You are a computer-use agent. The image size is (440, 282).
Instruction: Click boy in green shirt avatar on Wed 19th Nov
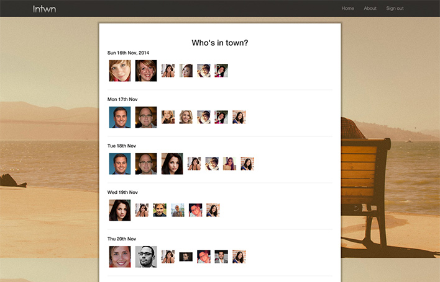pyautogui.click(x=160, y=210)
